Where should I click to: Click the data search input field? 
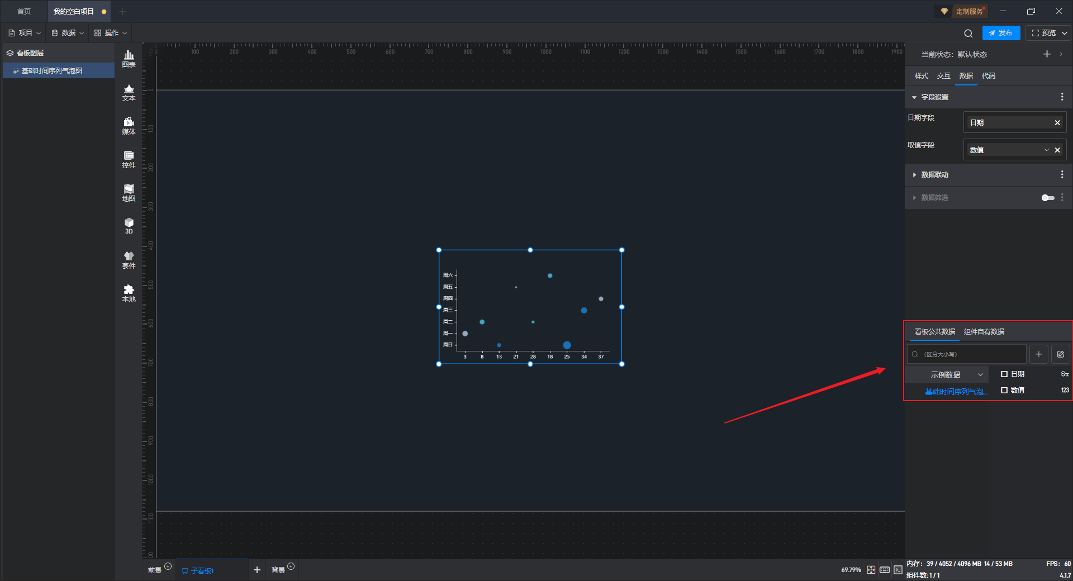[x=967, y=354]
